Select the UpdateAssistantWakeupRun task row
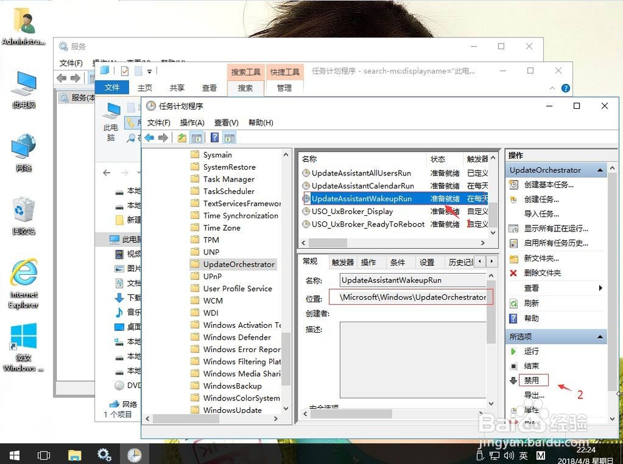The width and height of the screenshot is (623, 464). pyautogui.click(x=394, y=198)
